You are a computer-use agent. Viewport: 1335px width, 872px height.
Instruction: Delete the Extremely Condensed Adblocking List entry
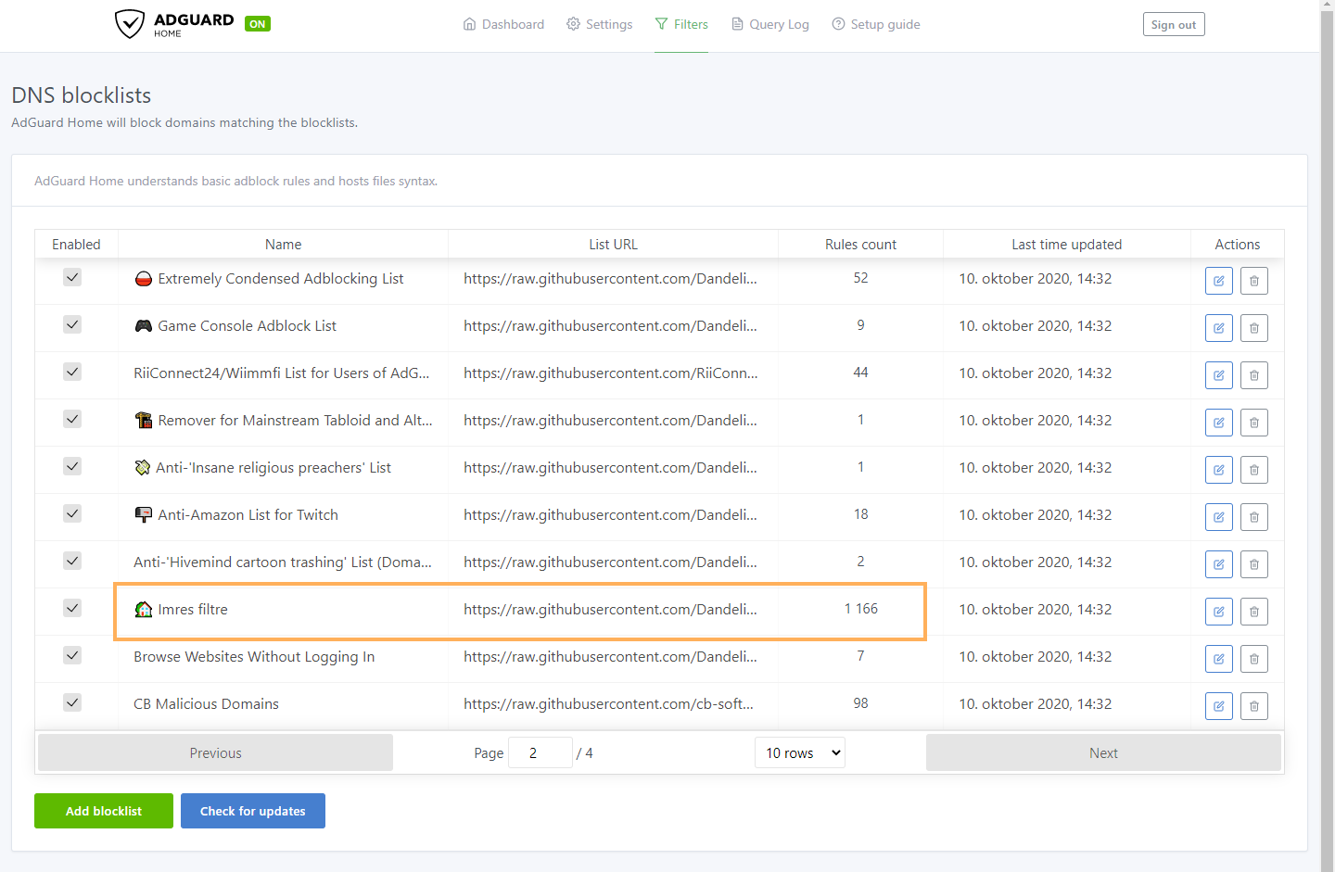pyautogui.click(x=1254, y=281)
